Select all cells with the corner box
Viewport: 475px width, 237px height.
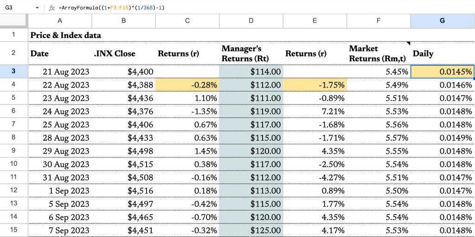tap(13, 21)
